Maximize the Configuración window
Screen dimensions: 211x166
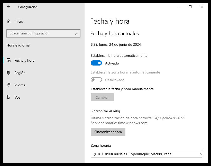190,7
